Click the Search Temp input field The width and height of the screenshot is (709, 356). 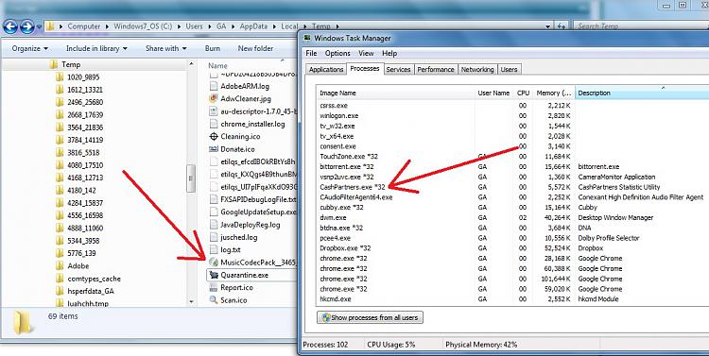tap(640, 26)
